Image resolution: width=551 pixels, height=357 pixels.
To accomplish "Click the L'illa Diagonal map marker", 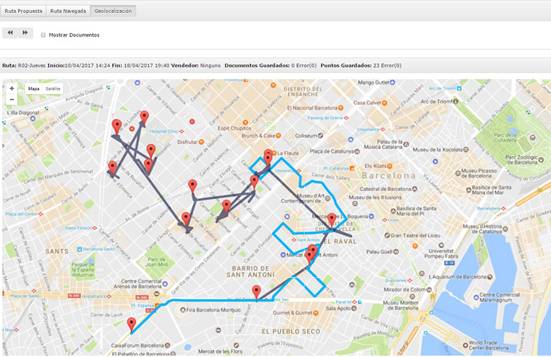I will pyautogui.click(x=32, y=119).
